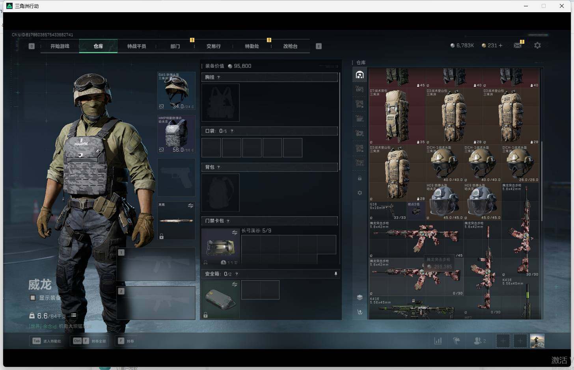Click the empty primary weapon slot 2
The width and height of the screenshot is (574, 370).
point(156,303)
